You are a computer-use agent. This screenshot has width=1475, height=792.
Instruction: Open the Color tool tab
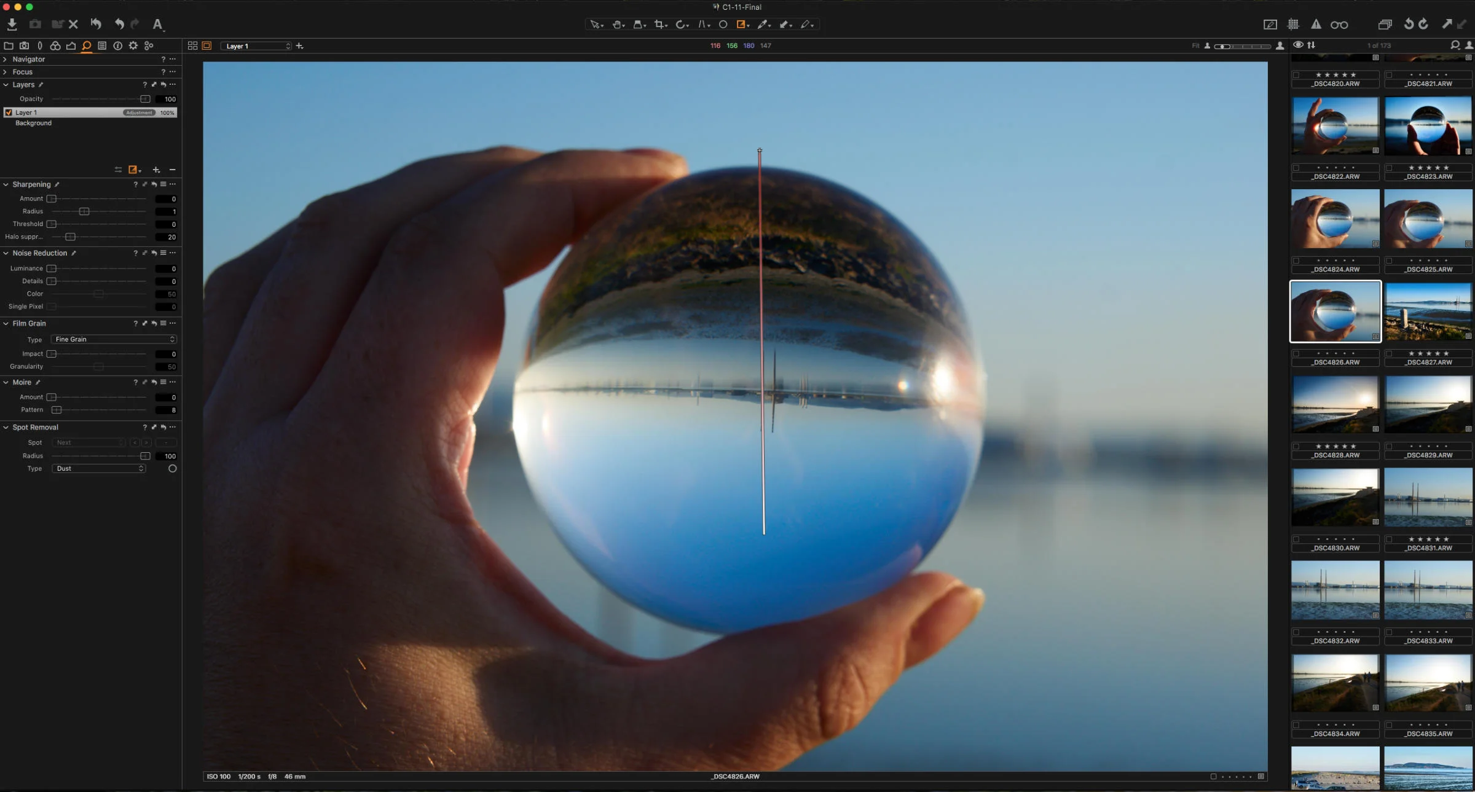(x=55, y=45)
